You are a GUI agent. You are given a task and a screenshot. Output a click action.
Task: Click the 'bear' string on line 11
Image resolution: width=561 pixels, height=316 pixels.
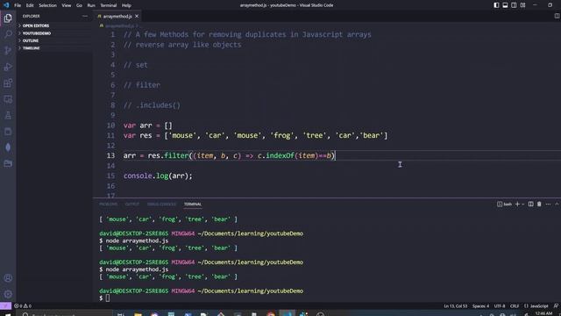click(371, 136)
